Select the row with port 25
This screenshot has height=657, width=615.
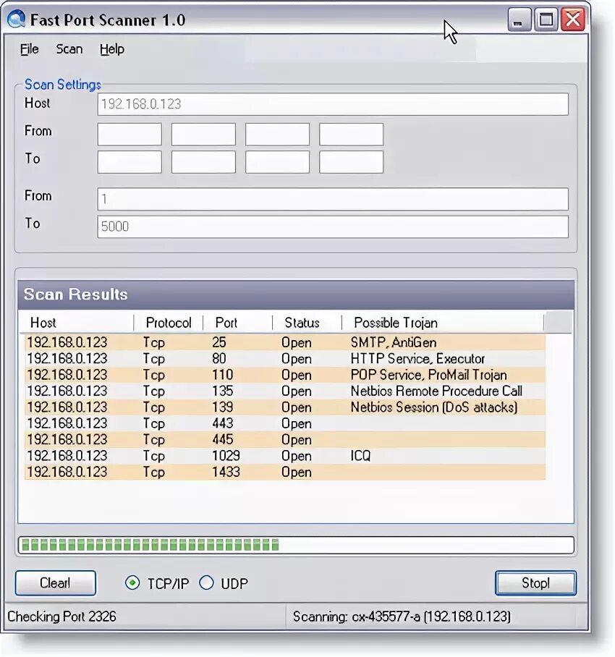(x=285, y=342)
